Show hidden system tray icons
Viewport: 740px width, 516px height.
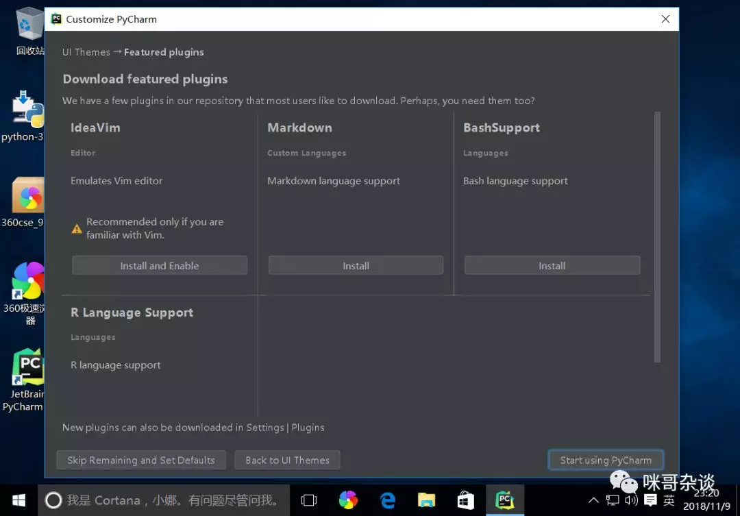[x=593, y=500]
